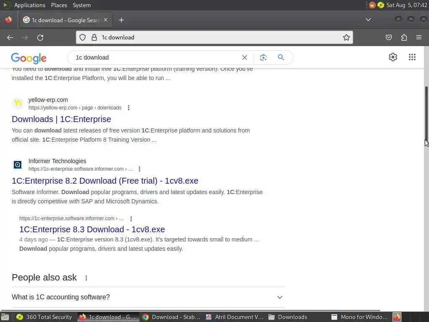Open more options for Informer Technologies result
This screenshot has height=322, width=429.
point(140,169)
